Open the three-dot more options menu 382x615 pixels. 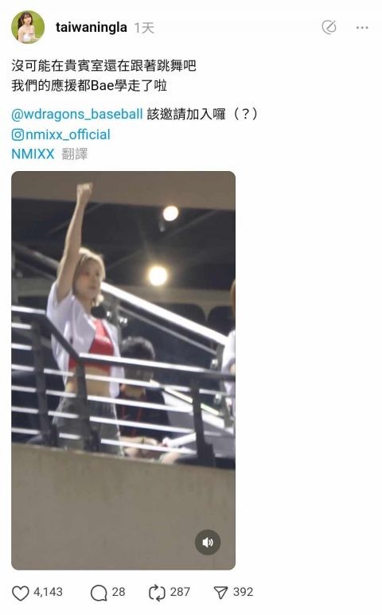click(362, 28)
